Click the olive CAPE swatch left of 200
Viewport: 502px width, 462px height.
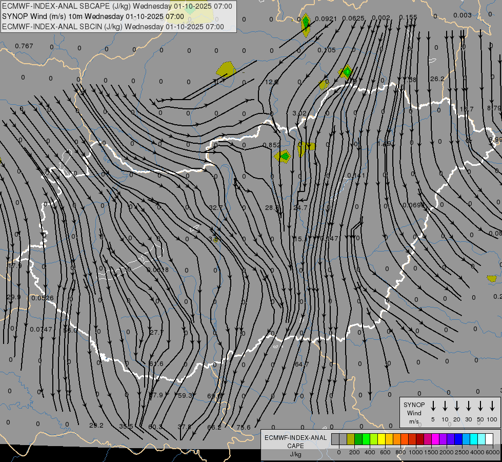(x=351, y=439)
